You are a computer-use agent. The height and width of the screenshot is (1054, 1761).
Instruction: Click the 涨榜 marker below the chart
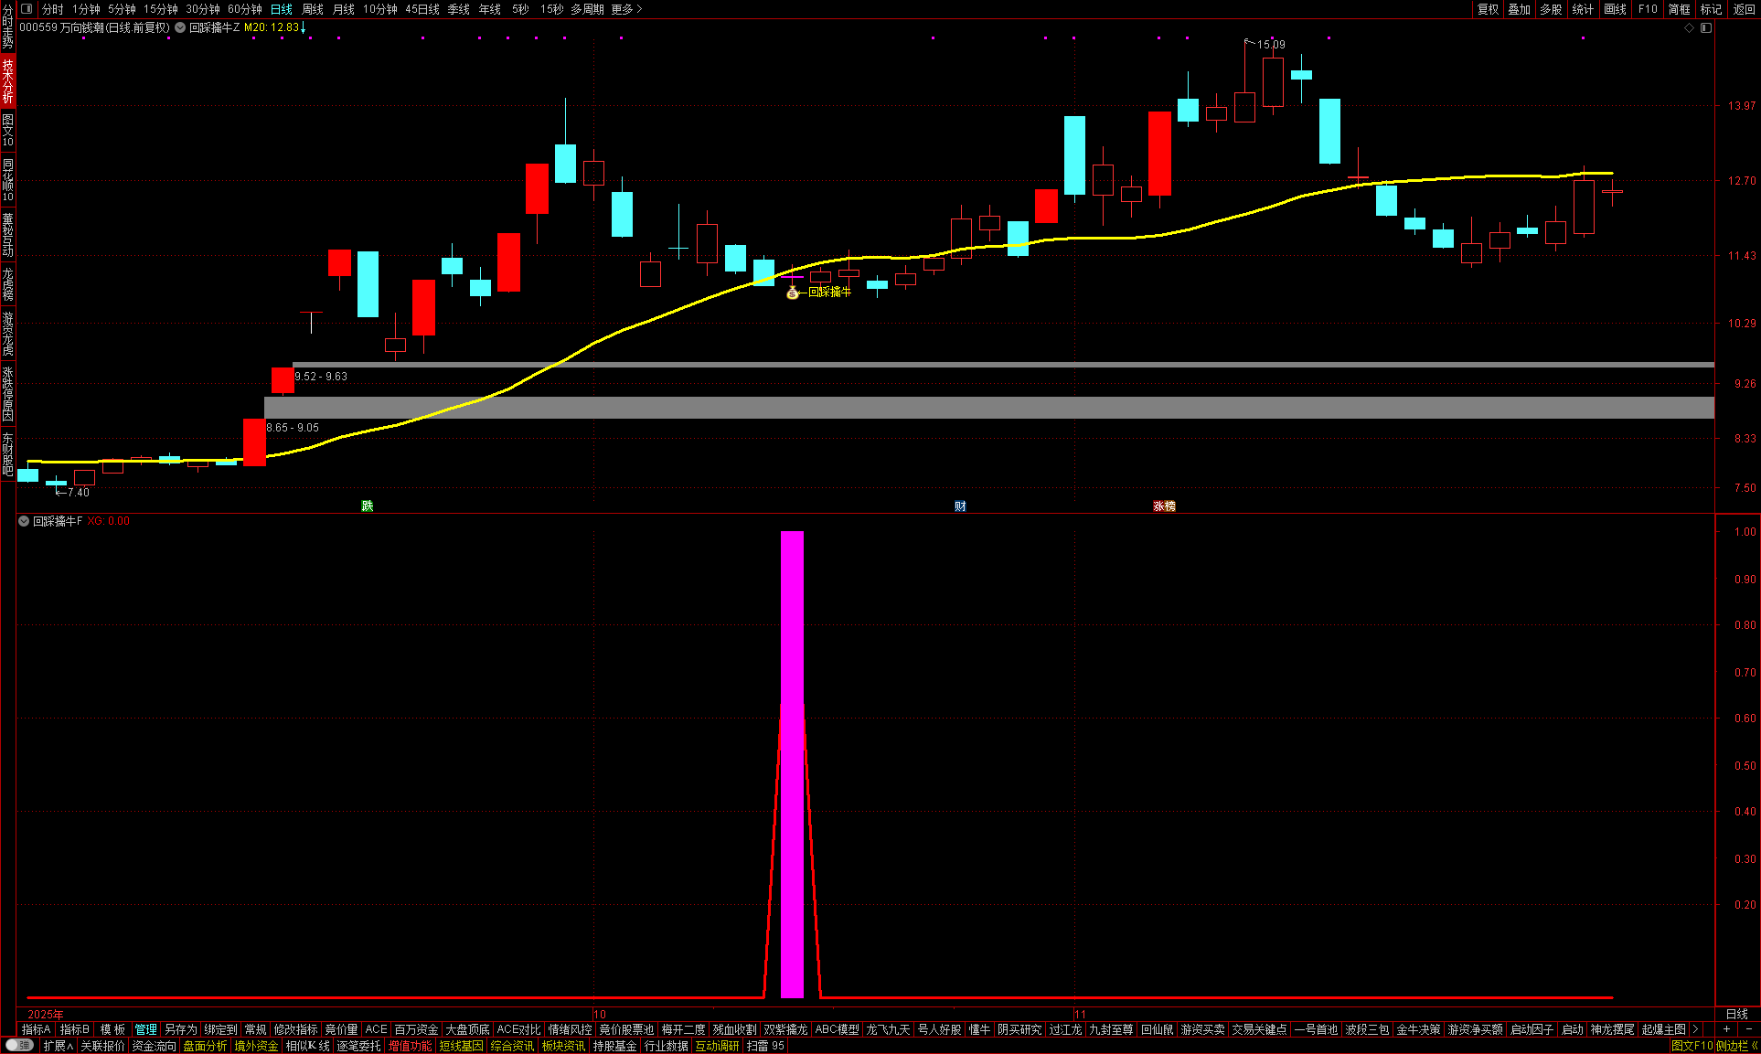click(1164, 506)
